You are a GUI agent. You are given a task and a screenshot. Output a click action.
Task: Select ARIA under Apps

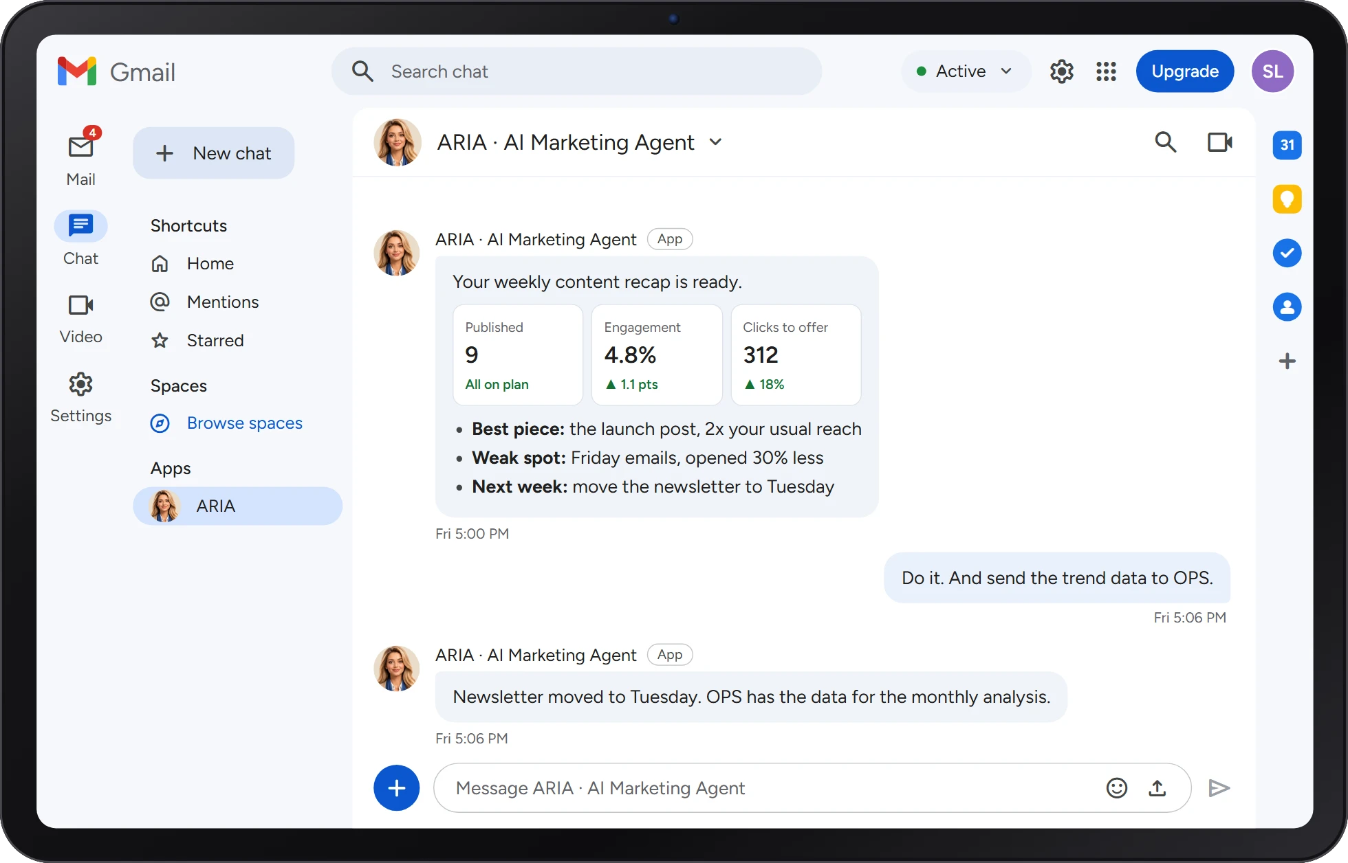click(238, 506)
